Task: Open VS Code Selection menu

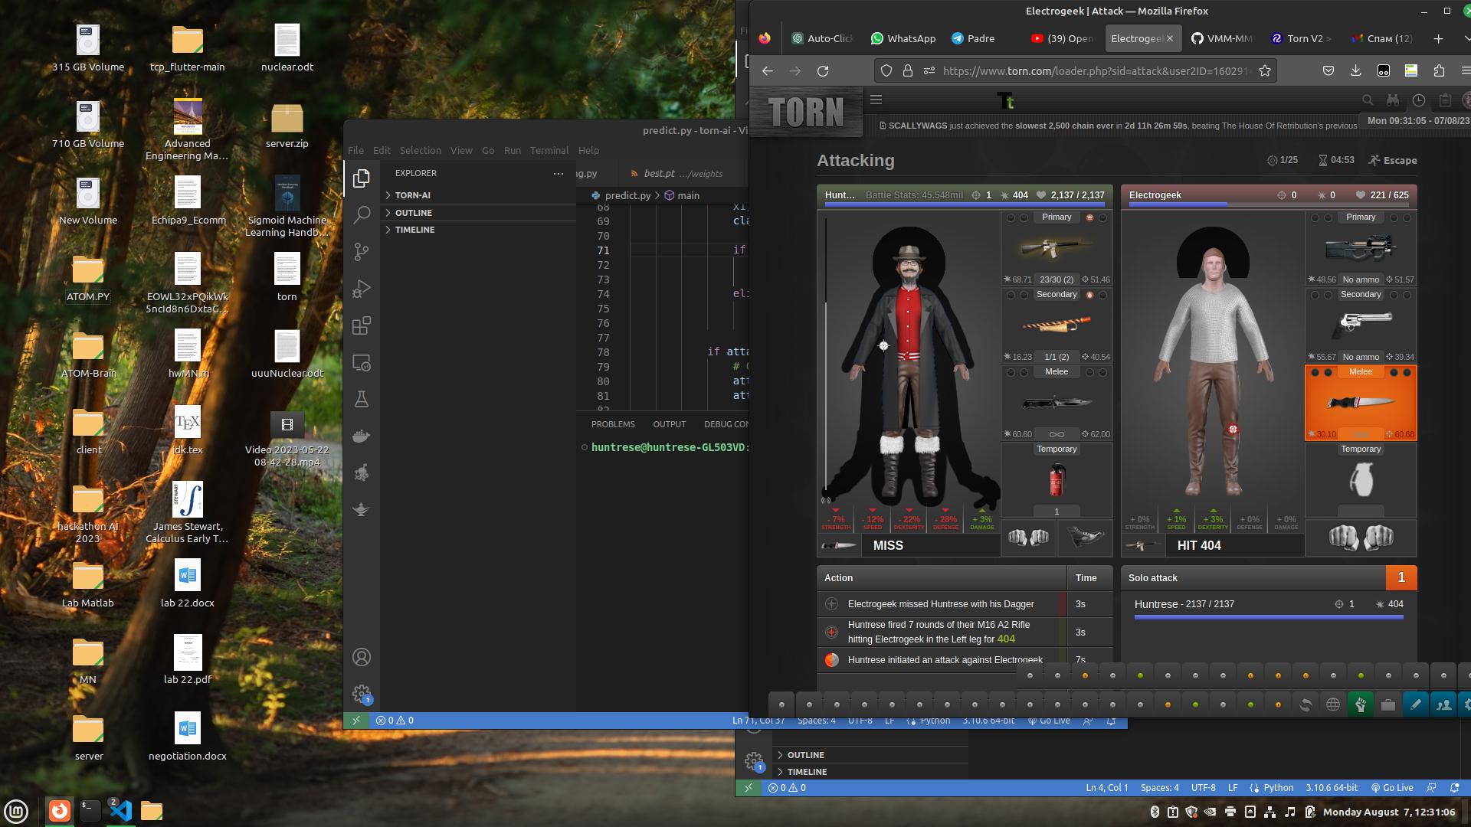Action: click(420, 150)
